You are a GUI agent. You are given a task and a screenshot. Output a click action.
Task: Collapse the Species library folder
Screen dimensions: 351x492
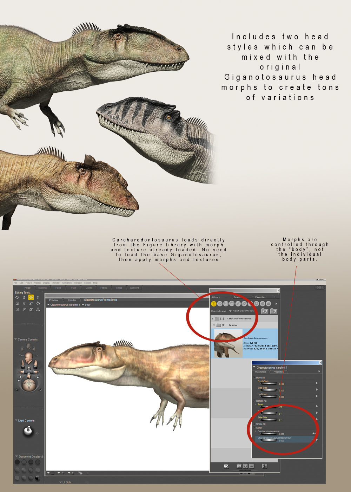(214, 325)
